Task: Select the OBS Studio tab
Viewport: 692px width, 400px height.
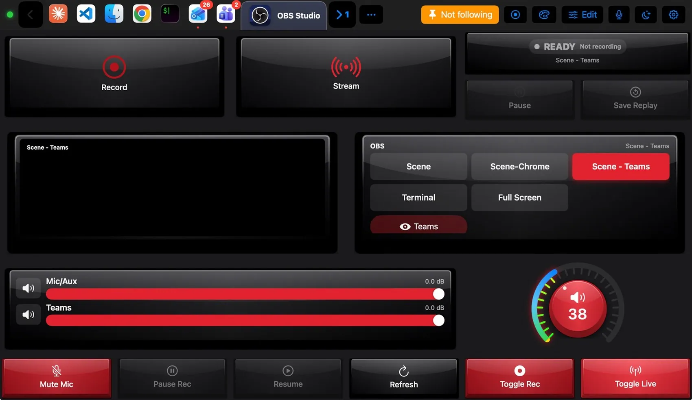Action: 284,15
